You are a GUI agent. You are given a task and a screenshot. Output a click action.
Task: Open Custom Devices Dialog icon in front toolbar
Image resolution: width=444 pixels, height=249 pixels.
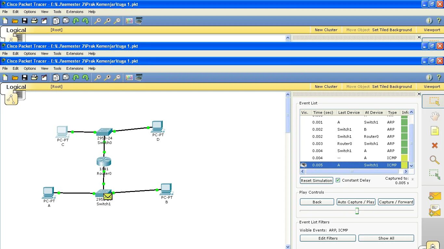[x=139, y=77]
